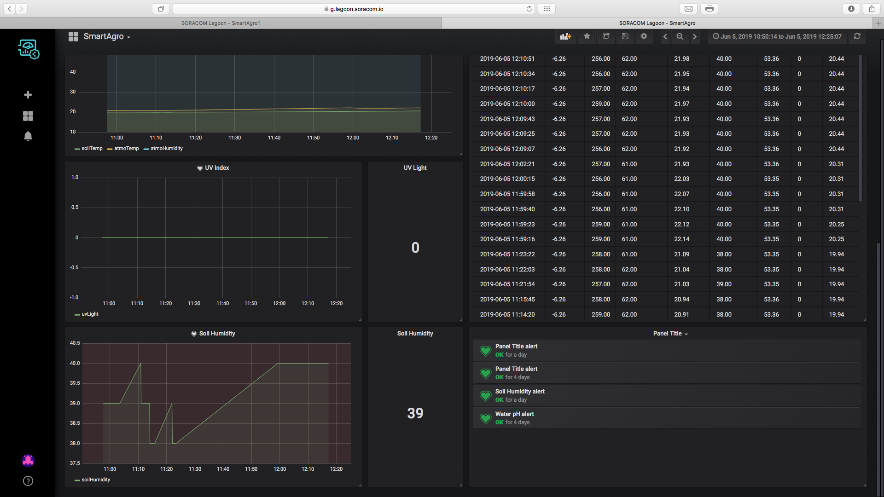Toggle atmoHumidity series in legend
Image resolution: width=884 pixels, height=497 pixels.
tap(166, 149)
